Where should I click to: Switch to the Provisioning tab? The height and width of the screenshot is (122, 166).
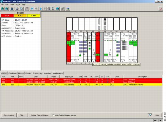click(37, 73)
